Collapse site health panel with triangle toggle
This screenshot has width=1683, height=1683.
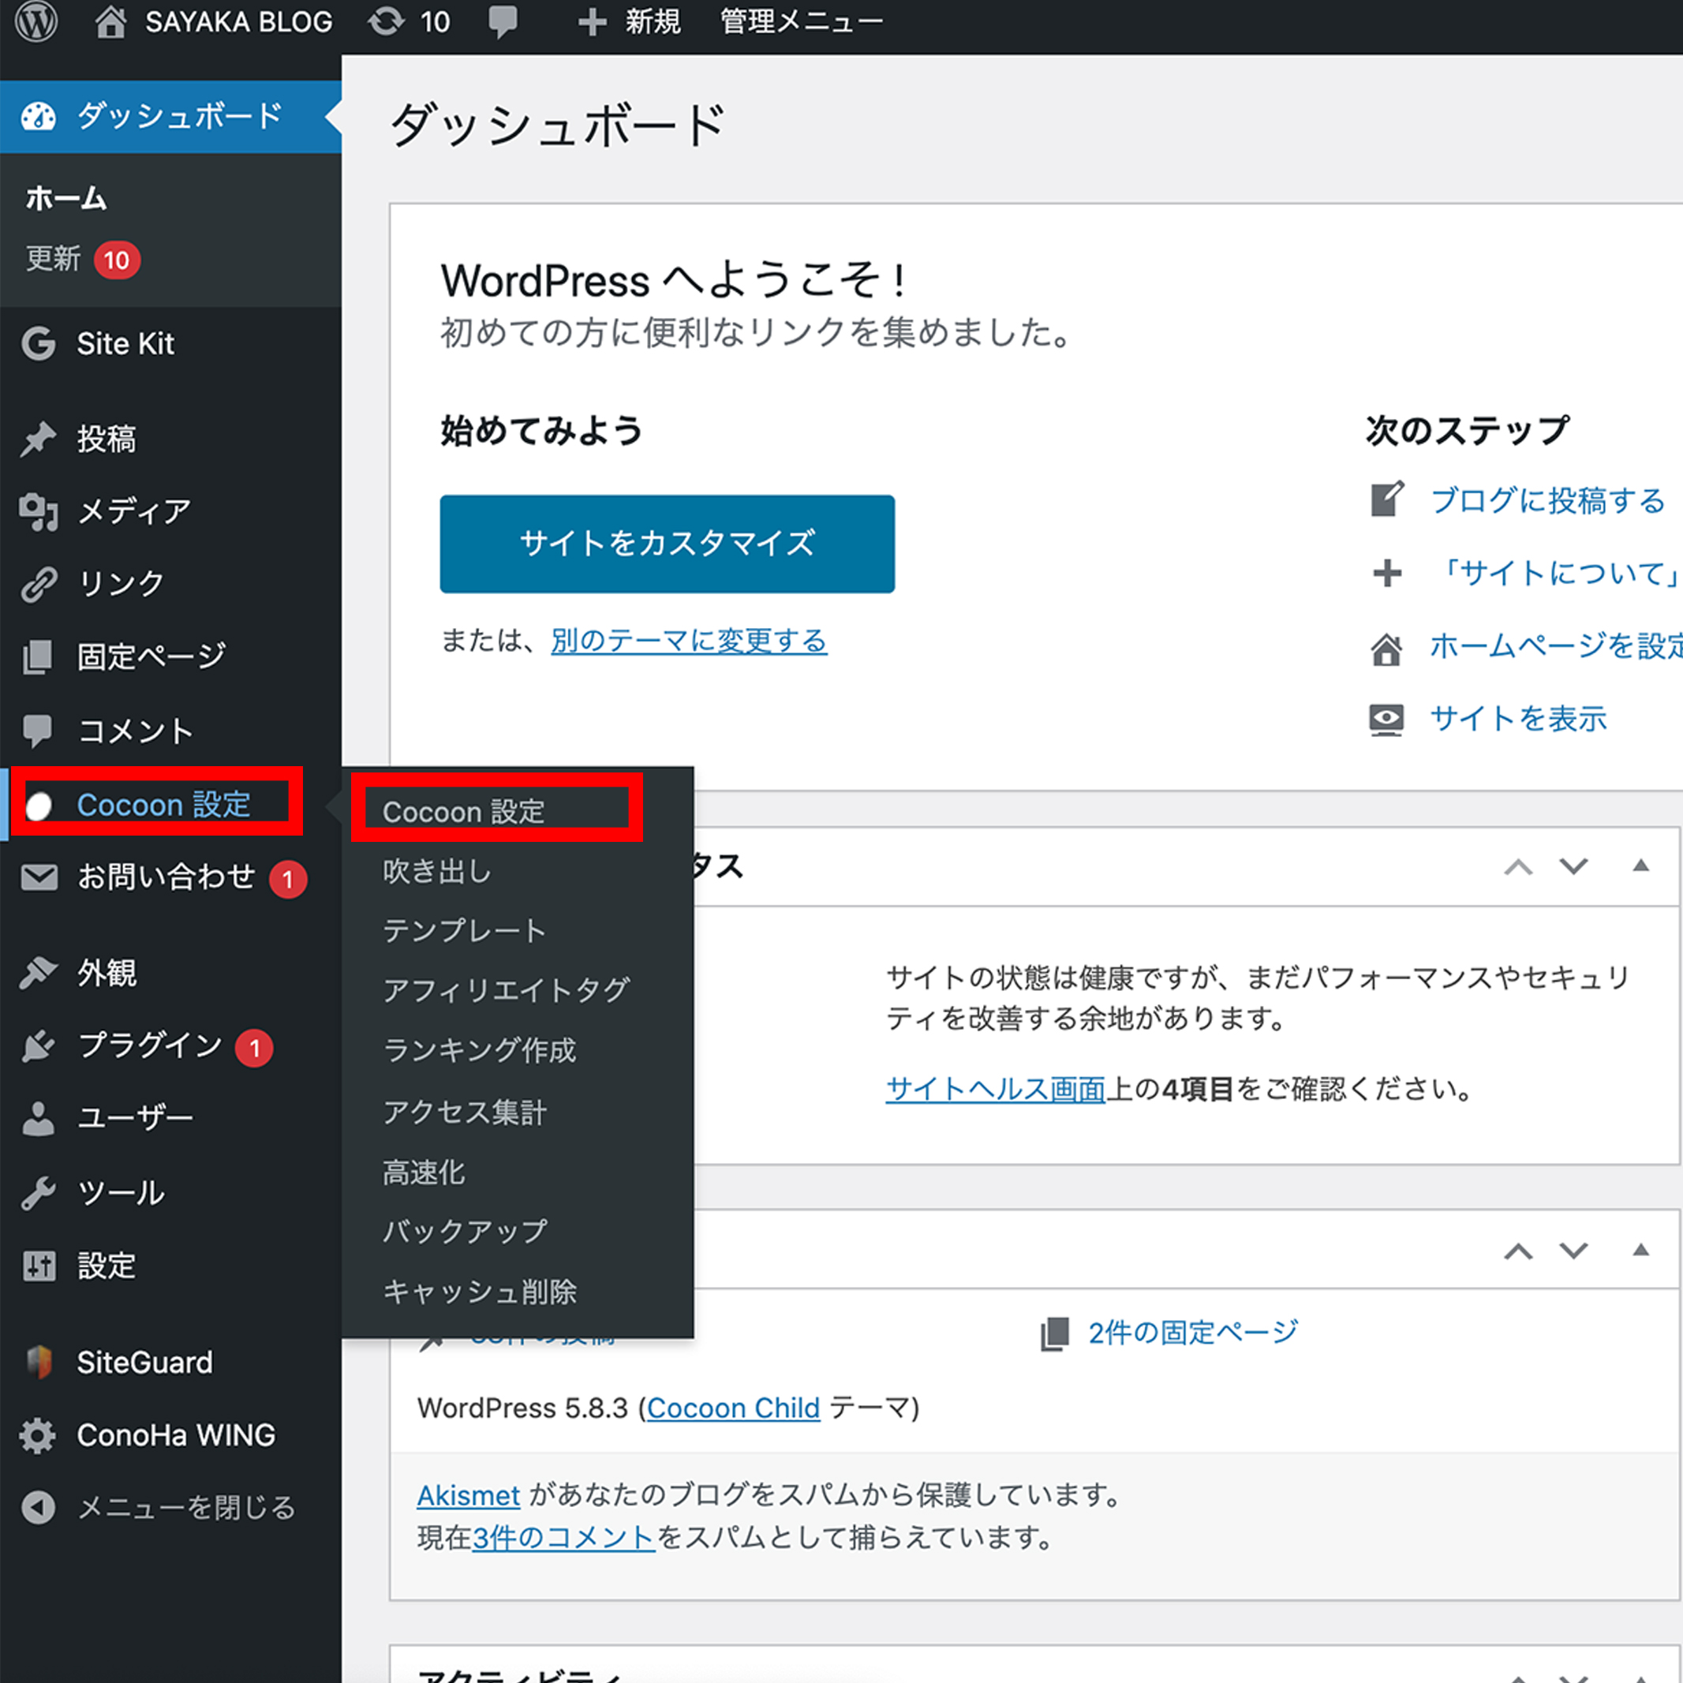1640,866
